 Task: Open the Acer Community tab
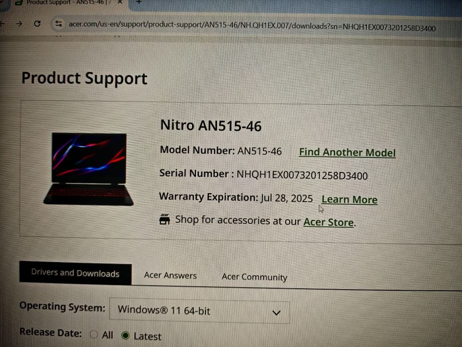(x=254, y=277)
